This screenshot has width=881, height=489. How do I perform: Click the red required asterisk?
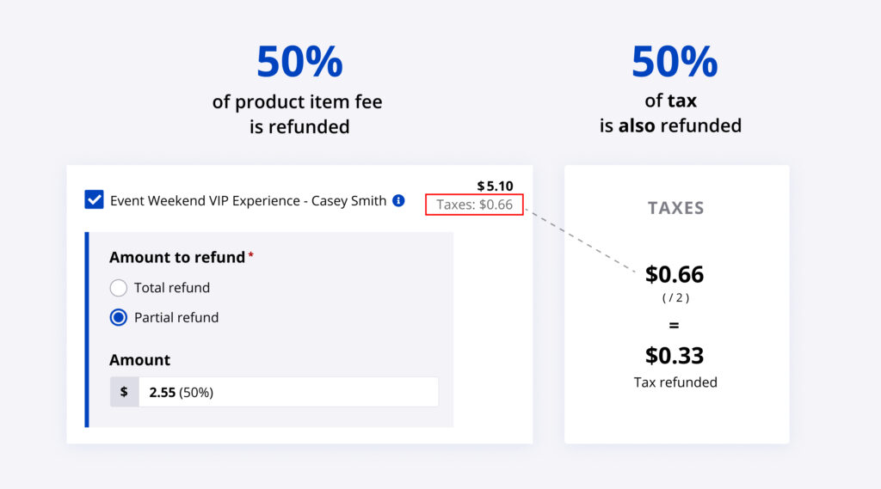[x=251, y=256]
